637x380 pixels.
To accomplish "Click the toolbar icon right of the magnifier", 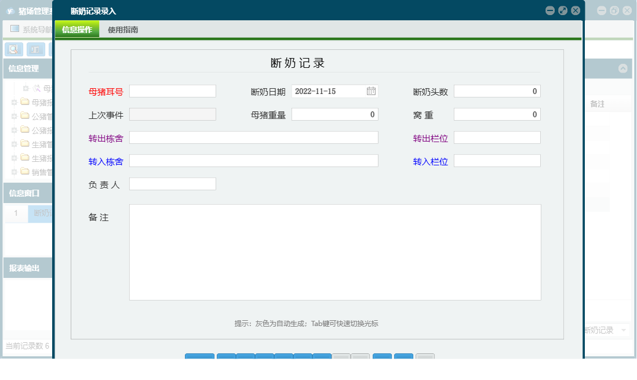I will (36, 49).
